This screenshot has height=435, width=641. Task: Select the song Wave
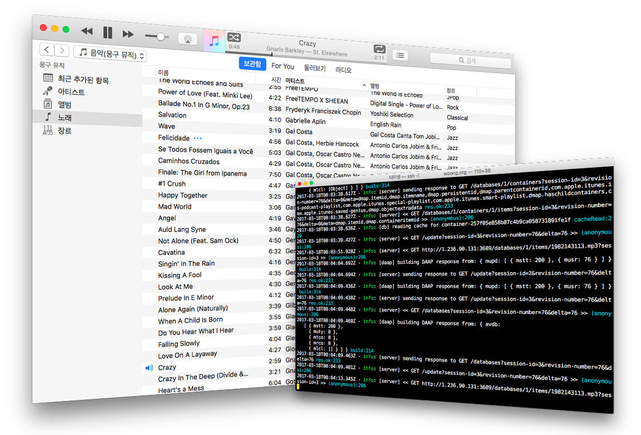166,127
